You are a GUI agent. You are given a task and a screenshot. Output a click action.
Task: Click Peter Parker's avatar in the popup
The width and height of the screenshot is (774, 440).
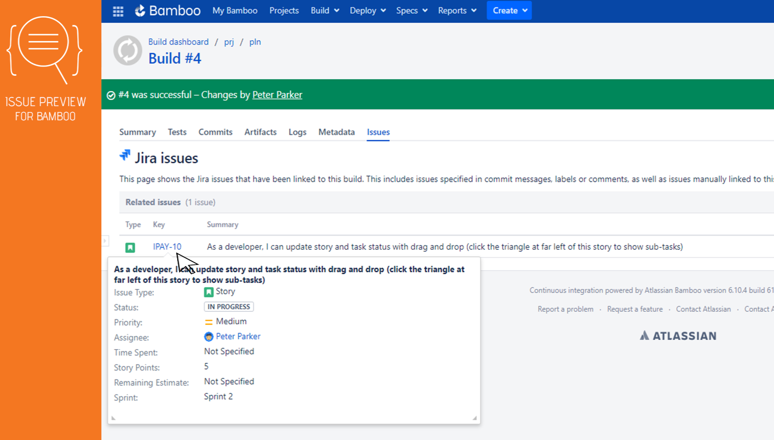(x=208, y=336)
